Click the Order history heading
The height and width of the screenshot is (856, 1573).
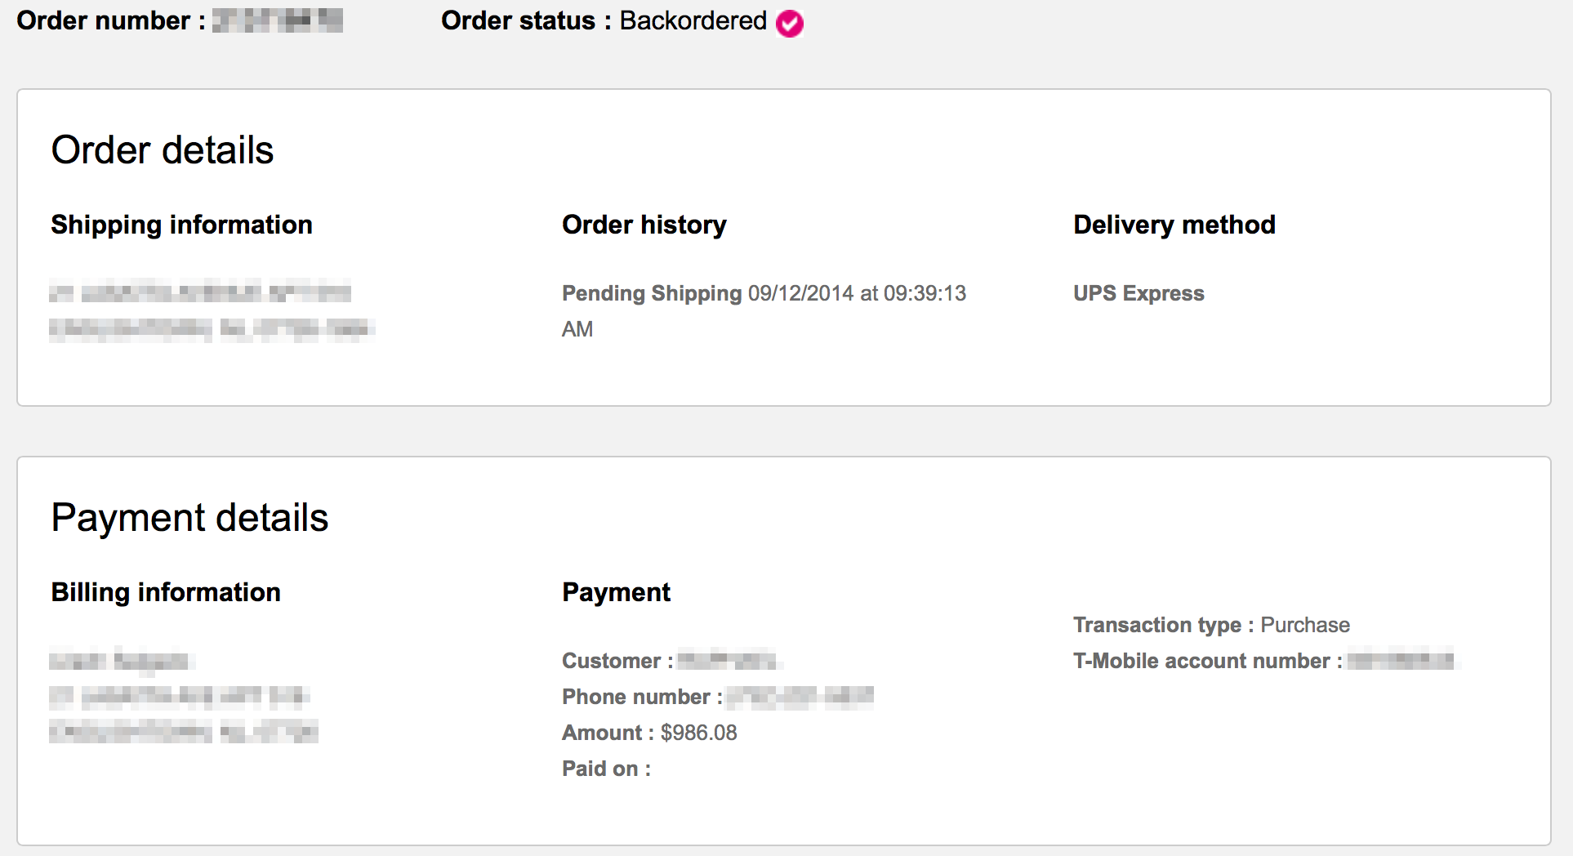coord(644,225)
